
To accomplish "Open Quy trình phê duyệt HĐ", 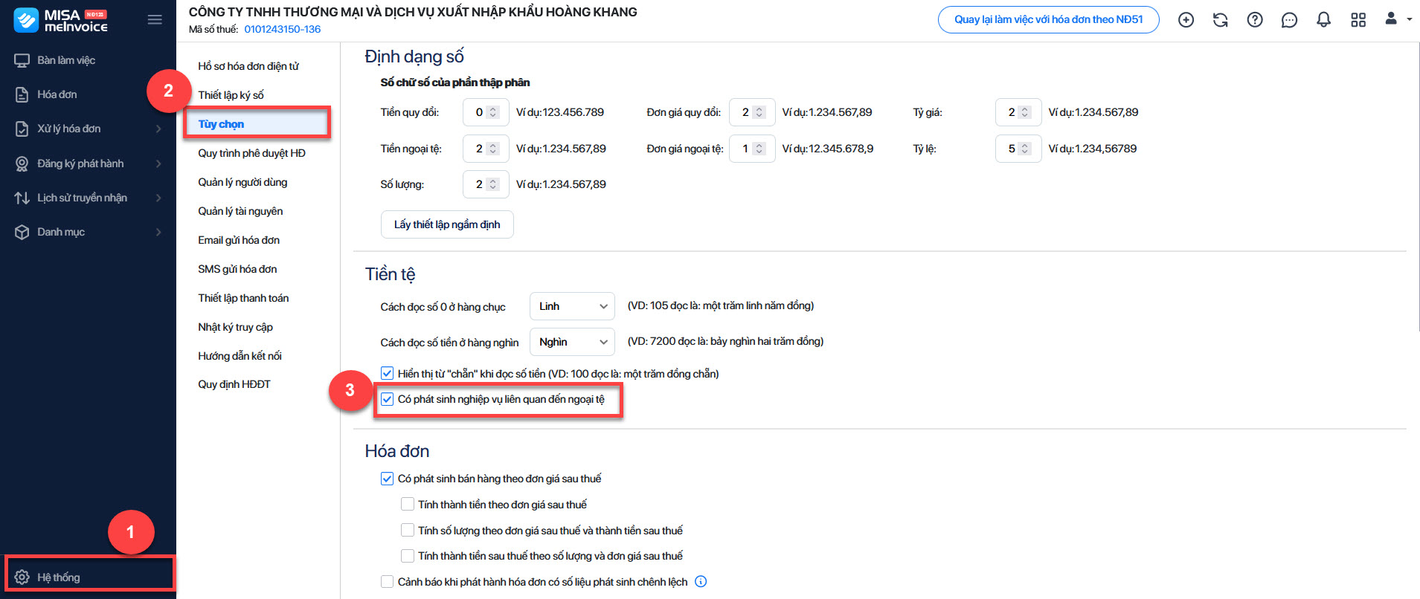I will (x=251, y=153).
